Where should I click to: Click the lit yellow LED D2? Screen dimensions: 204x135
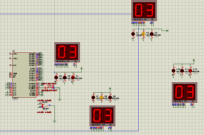pos(144,34)
